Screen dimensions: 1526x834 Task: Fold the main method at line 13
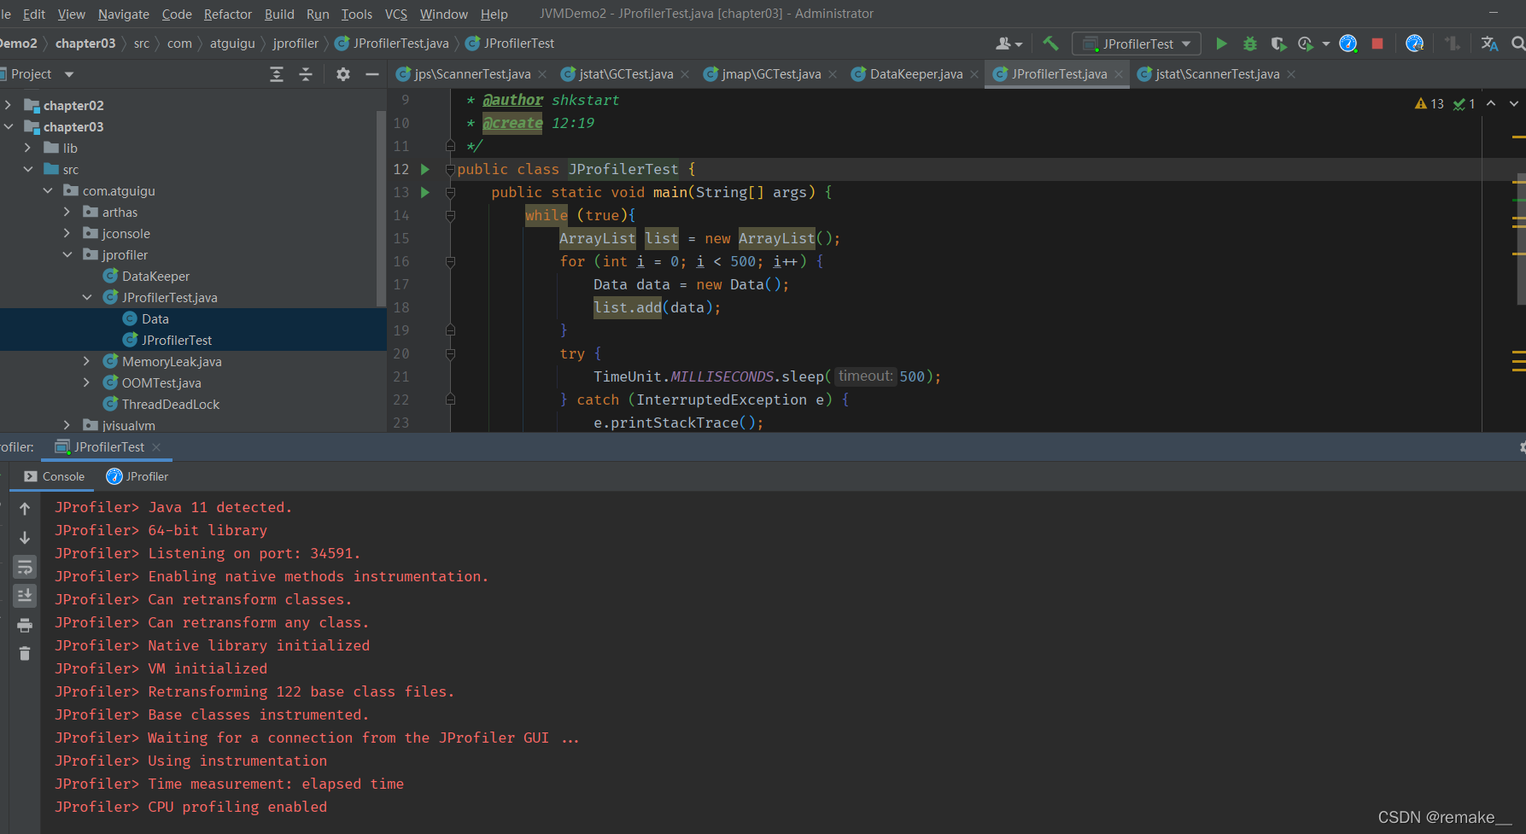[450, 193]
